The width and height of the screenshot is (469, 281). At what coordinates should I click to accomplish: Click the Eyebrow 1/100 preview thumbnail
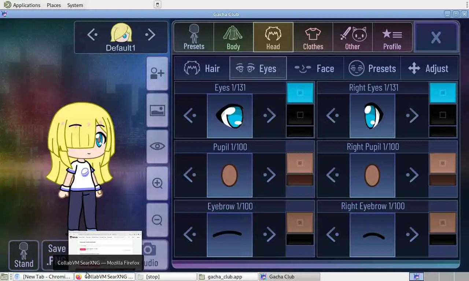point(230,235)
